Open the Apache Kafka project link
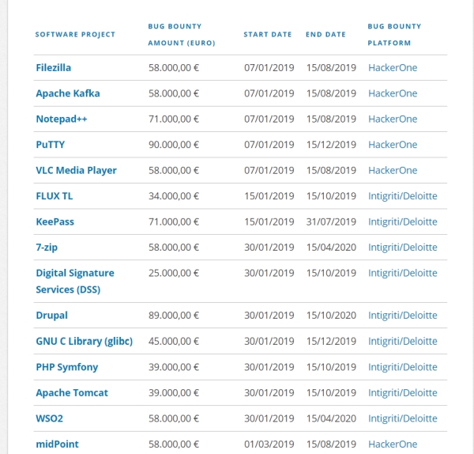This screenshot has height=454, width=474. click(68, 93)
